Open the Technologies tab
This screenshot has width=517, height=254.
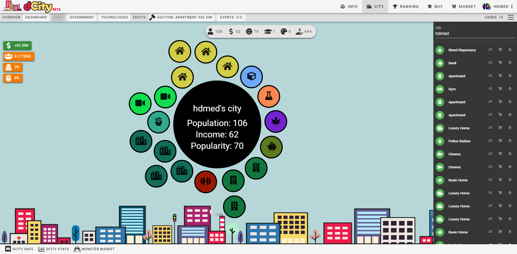click(x=114, y=17)
